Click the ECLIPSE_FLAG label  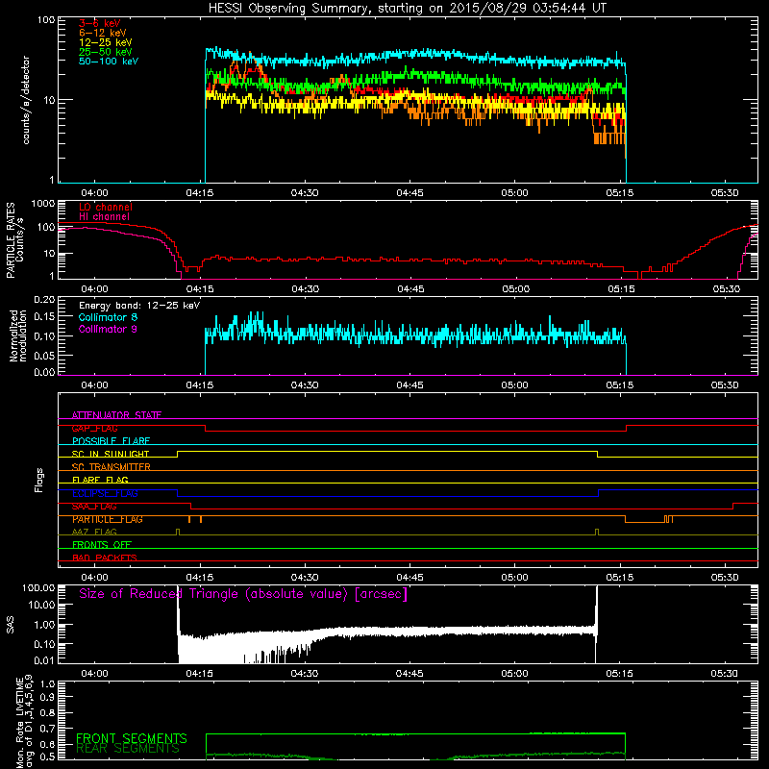pyautogui.click(x=105, y=493)
